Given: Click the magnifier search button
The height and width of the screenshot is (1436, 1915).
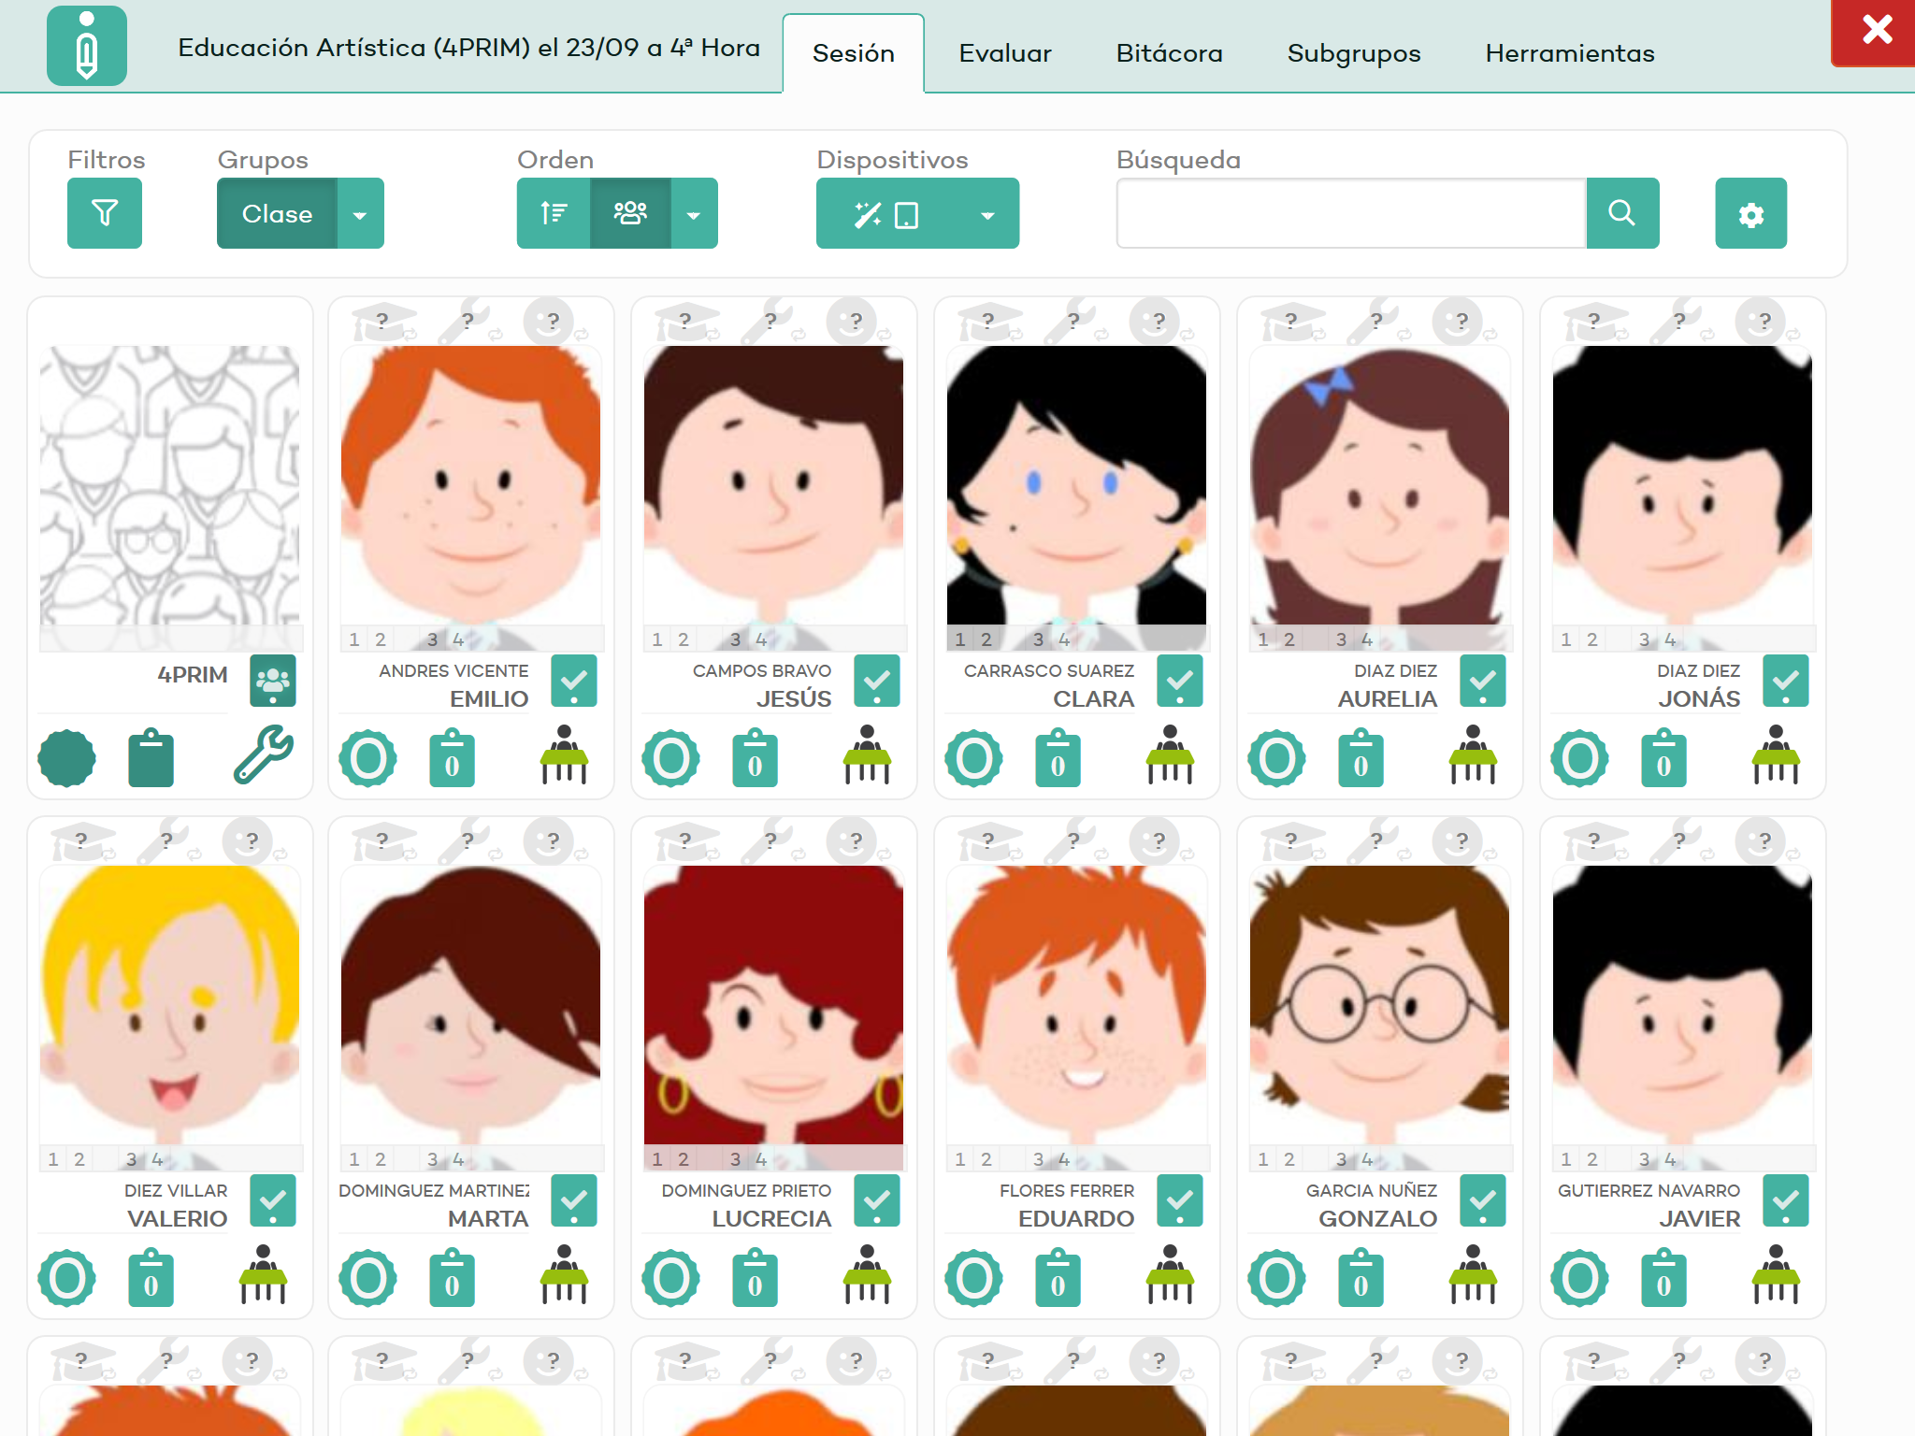Looking at the screenshot, I should tap(1622, 213).
